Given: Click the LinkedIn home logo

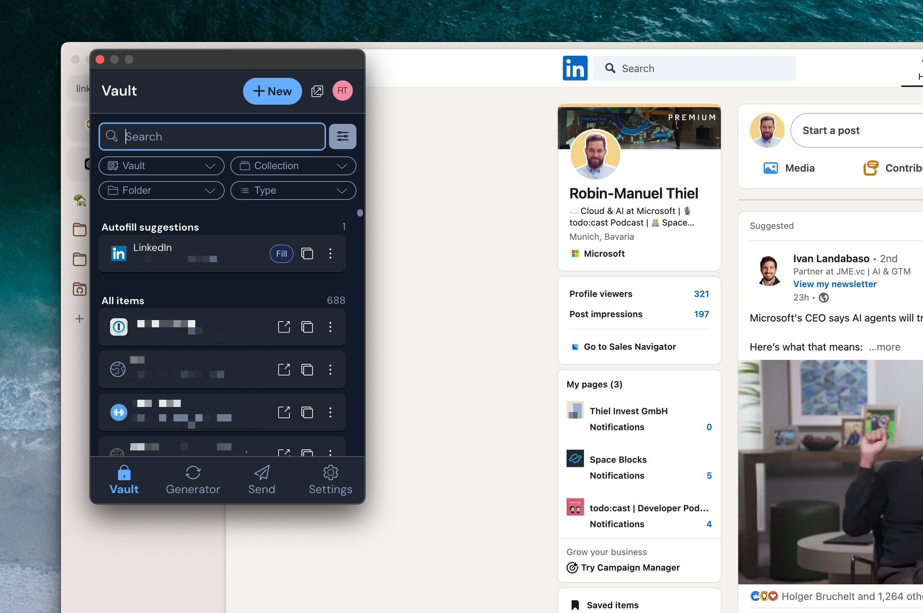Looking at the screenshot, I should coord(575,68).
